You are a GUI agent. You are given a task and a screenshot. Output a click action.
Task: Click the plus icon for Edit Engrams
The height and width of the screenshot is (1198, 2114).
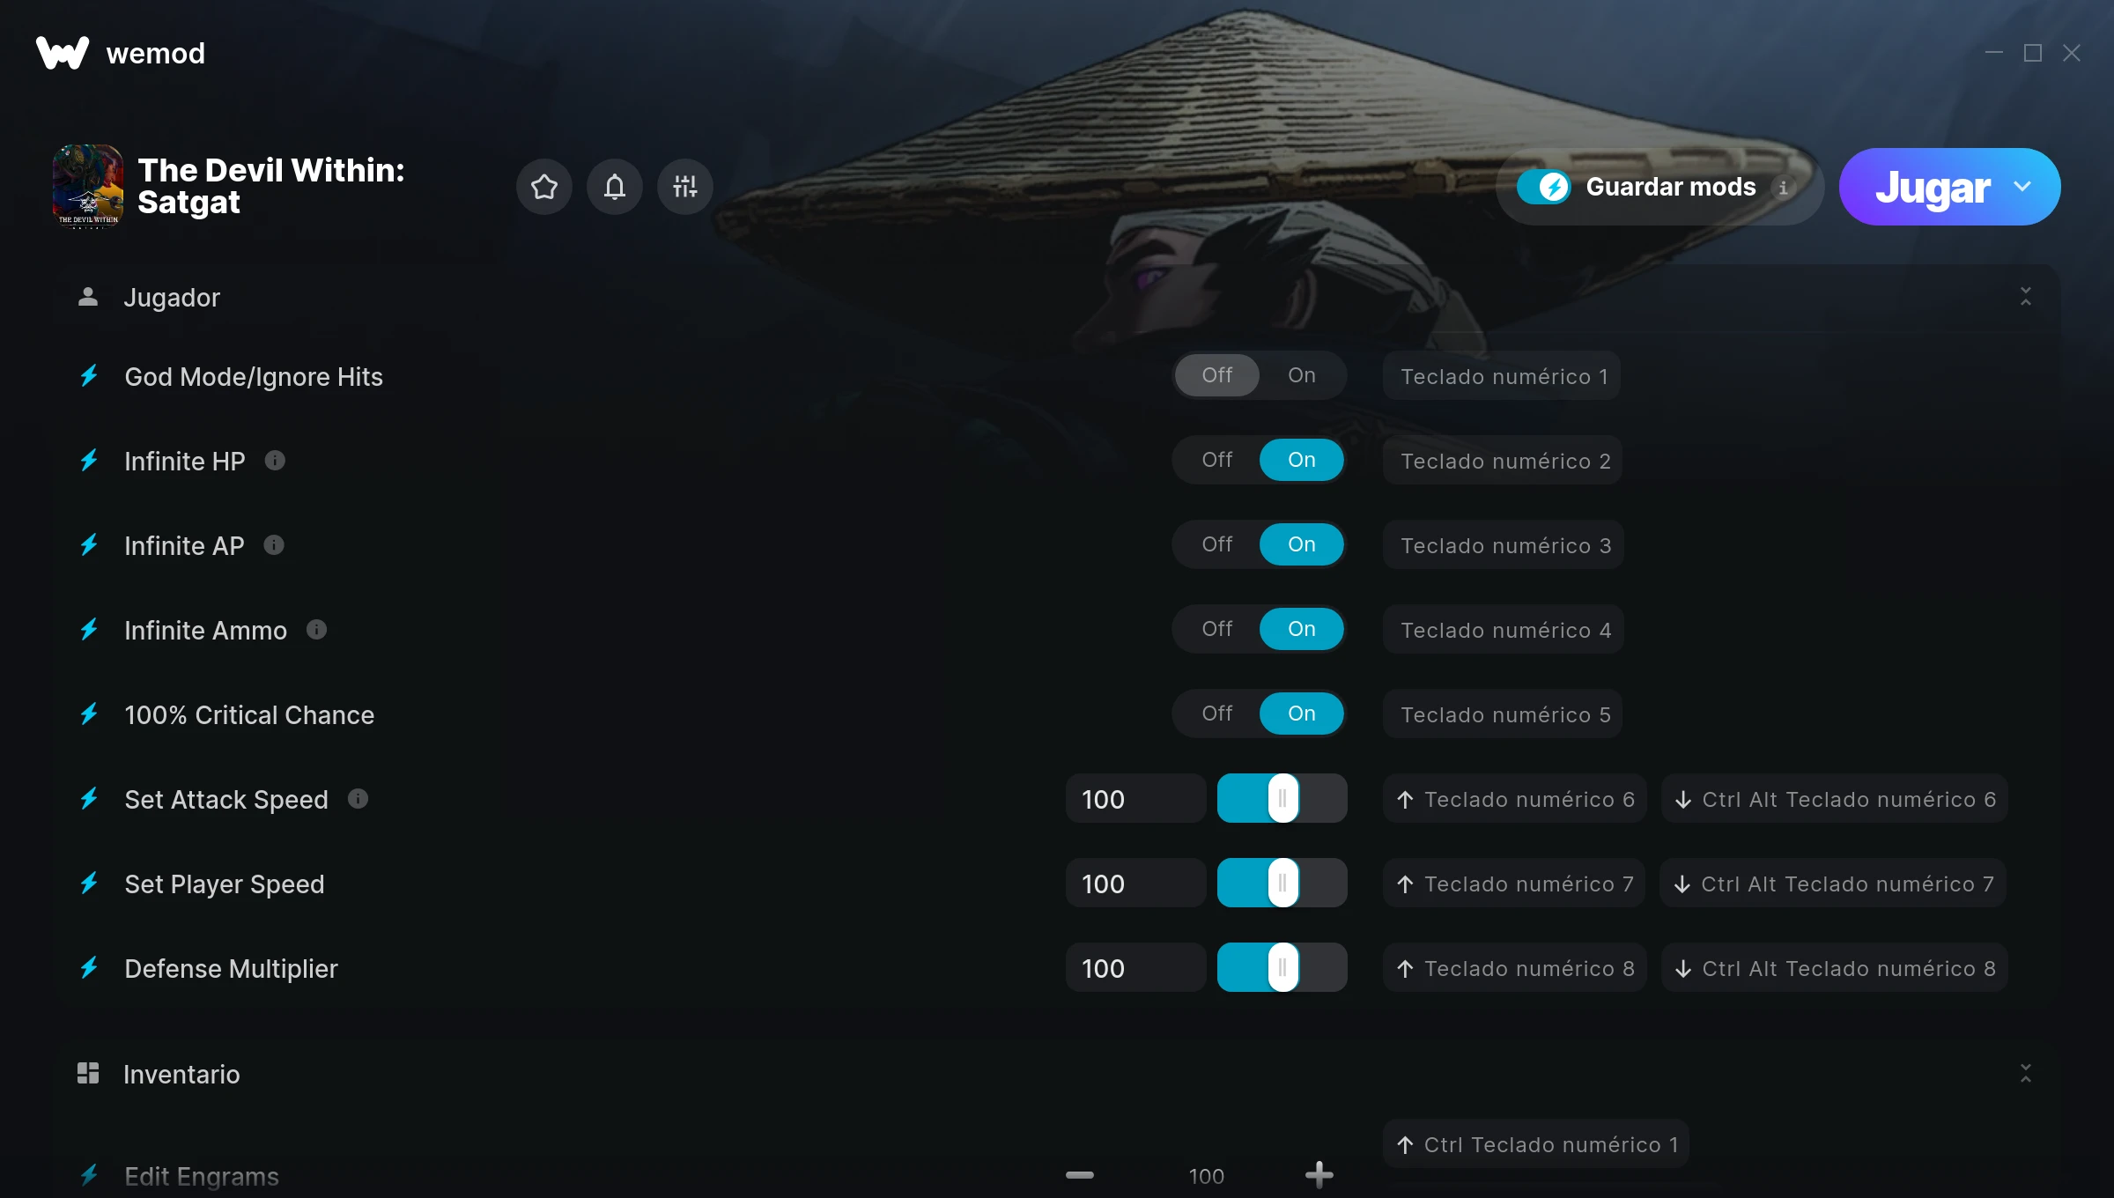[1319, 1175]
